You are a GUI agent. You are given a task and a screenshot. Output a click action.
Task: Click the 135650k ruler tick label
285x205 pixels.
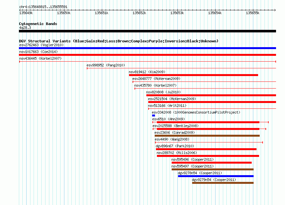(x=64, y=13)
